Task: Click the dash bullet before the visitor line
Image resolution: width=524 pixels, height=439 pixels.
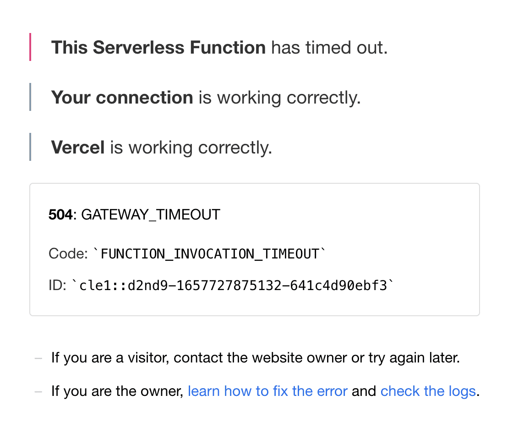Action: coord(38,358)
